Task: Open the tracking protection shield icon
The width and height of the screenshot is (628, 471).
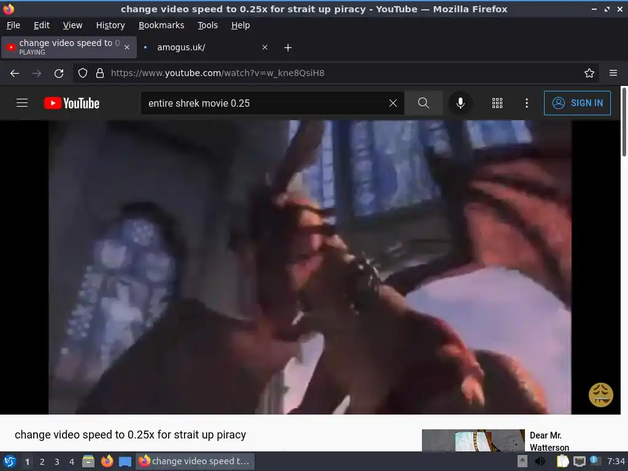Action: [x=83, y=73]
